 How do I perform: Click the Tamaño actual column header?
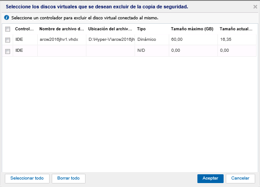pos(236,29)
